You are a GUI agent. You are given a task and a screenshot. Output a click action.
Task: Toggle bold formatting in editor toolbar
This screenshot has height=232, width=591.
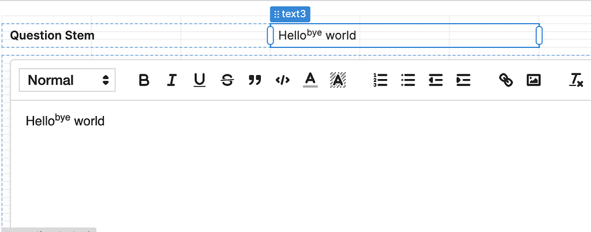[144, 80]
